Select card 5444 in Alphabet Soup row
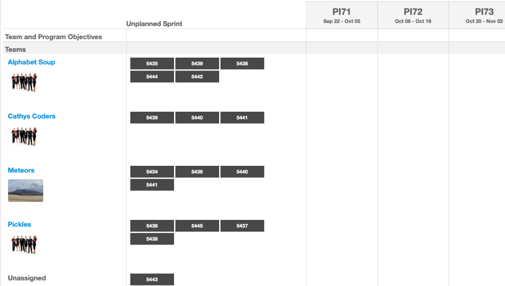Screen dimensions: 505x286 coord(152,77)
